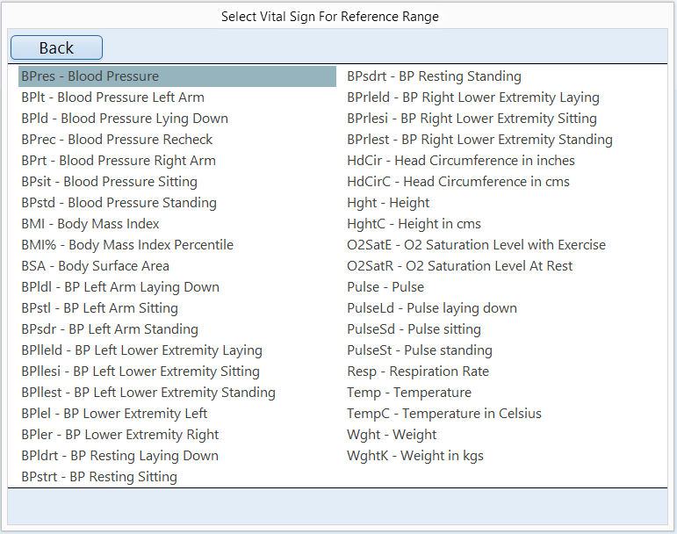The height and width of the screenshot is (534, 677).
Task: Choose BPlt - Blood Pressure Left Arm
Action: click(112, 97)
